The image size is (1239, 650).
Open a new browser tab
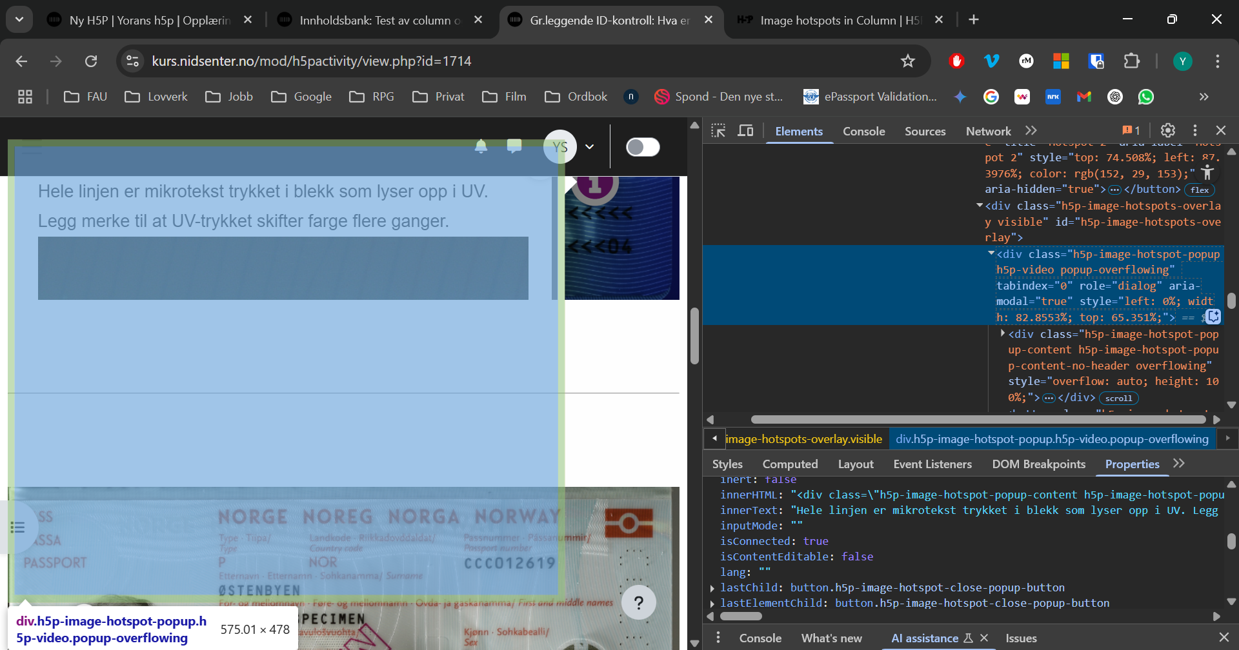974,20
